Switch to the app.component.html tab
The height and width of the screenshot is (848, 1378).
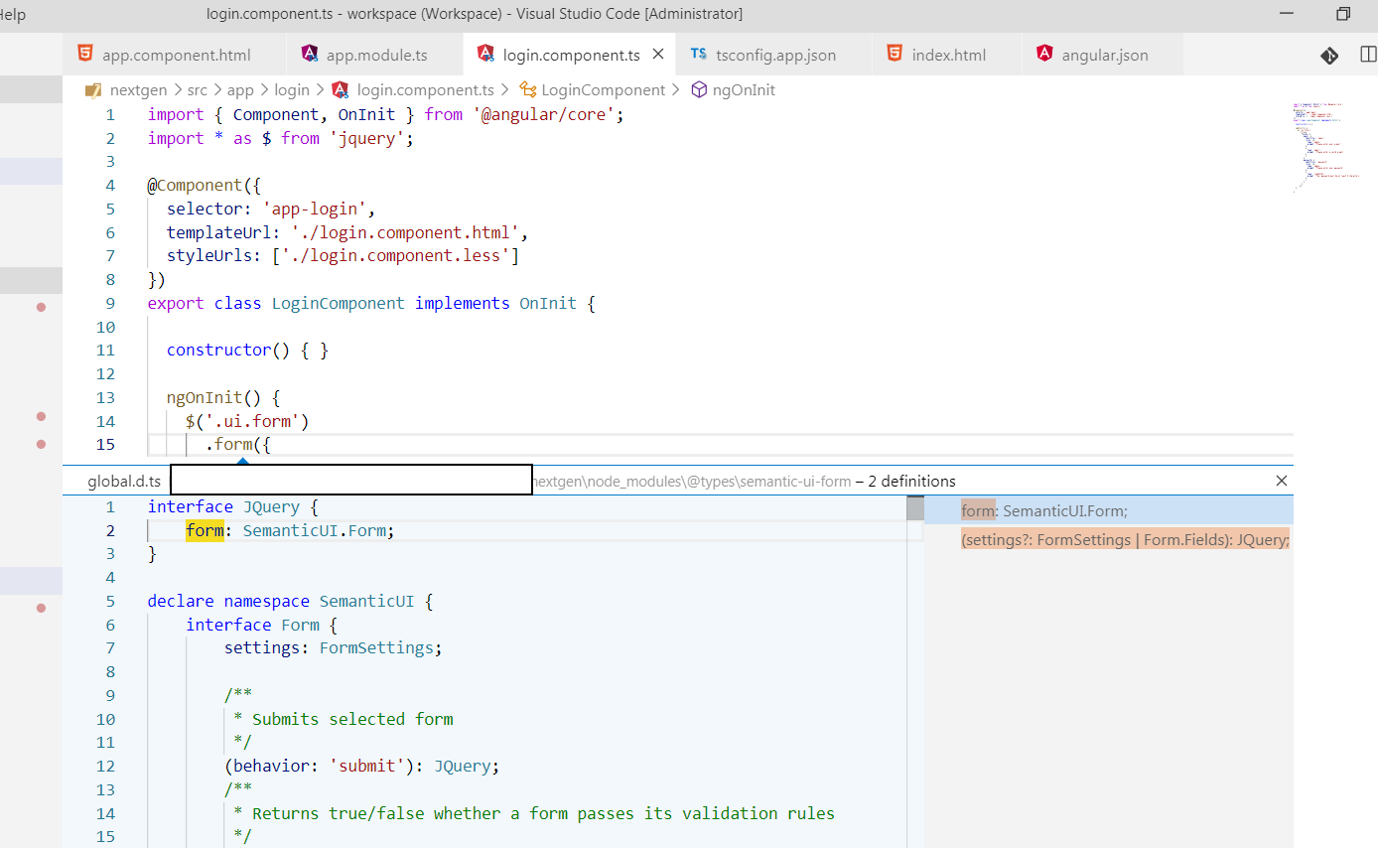[175, 55]
